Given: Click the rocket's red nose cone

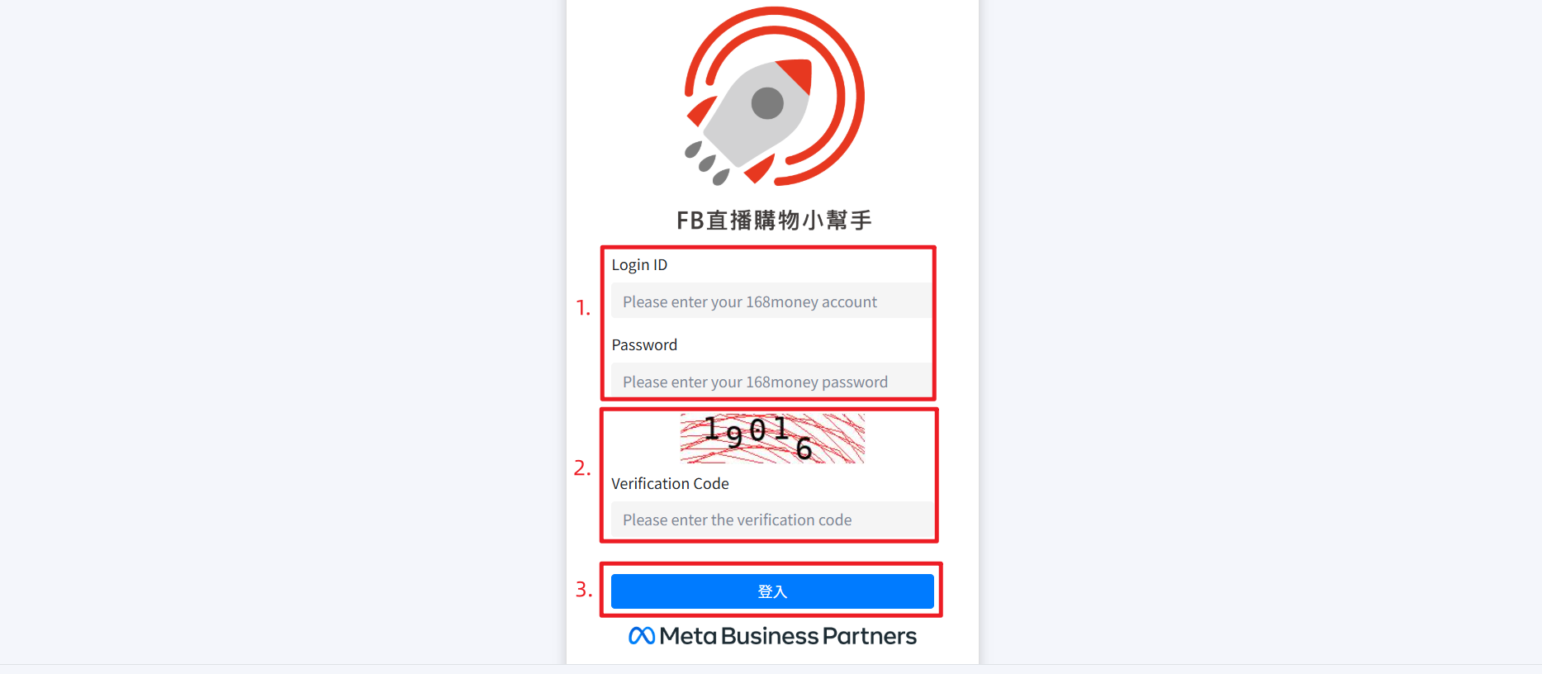Looking at the screenshot, I should [x=795, y=74].
